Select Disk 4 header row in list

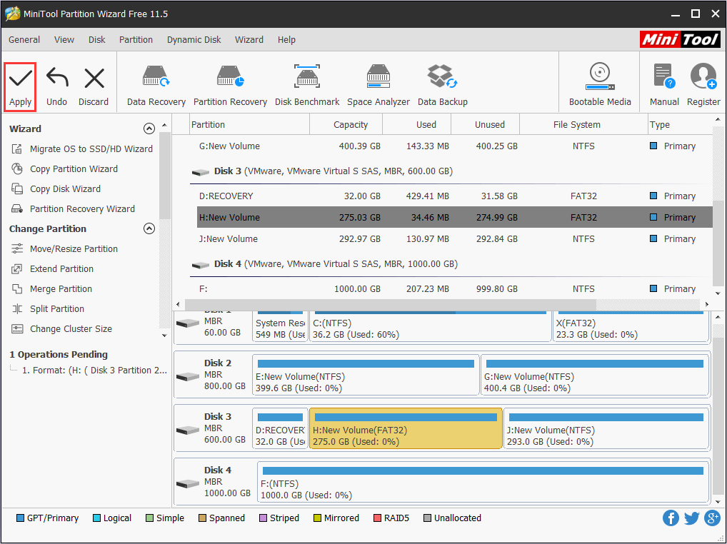(451, 263)
